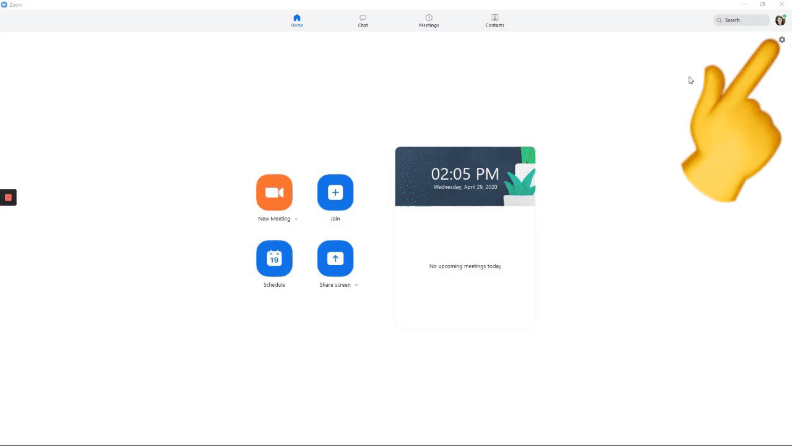Open the Schedule calendar icon
This screenshot has height=446, width=792.
274,258
